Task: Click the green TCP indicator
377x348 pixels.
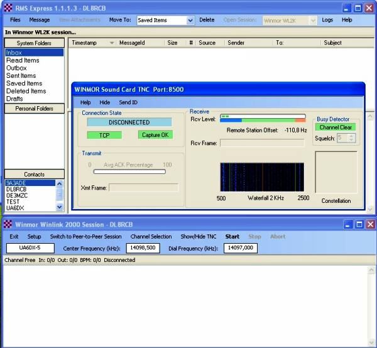Action: 104,135
